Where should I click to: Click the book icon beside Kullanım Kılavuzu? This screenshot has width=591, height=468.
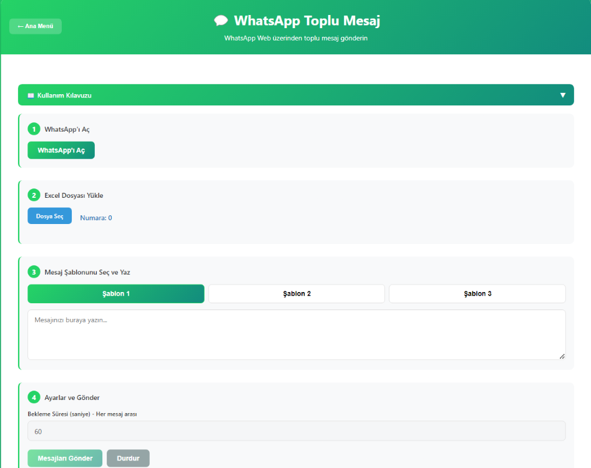click(31, 95)
